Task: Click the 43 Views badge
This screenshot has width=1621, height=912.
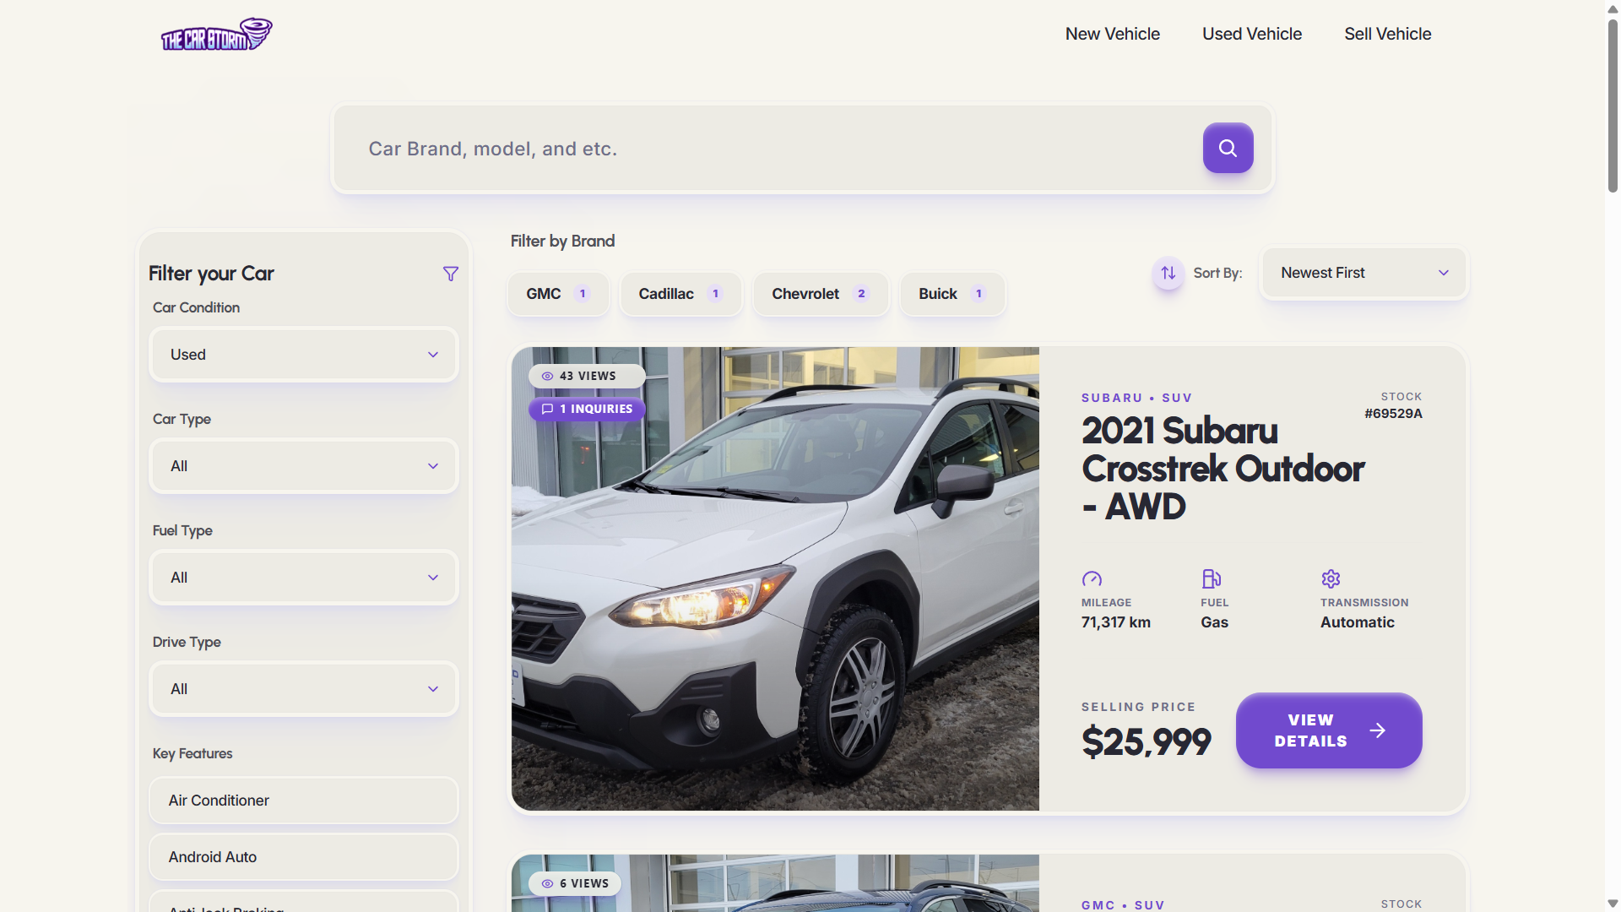Action: point(587,377)
